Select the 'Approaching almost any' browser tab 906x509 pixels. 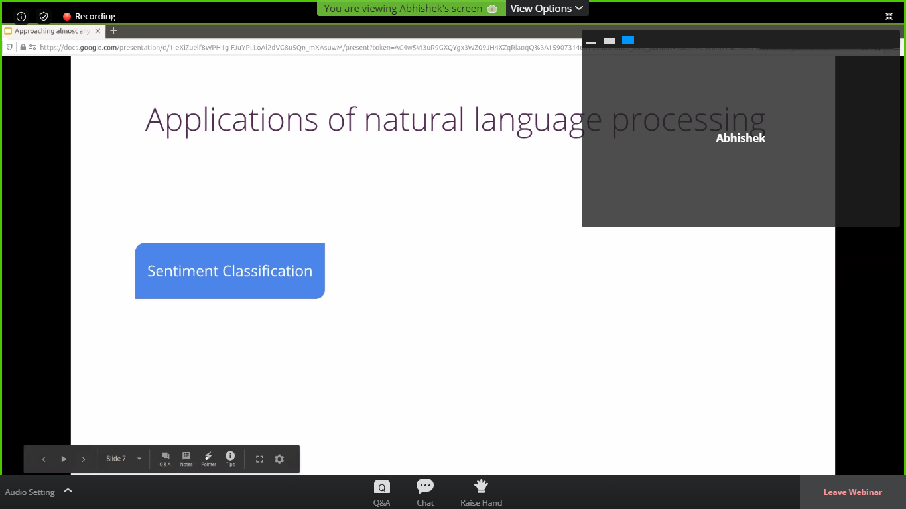(51, 31)
